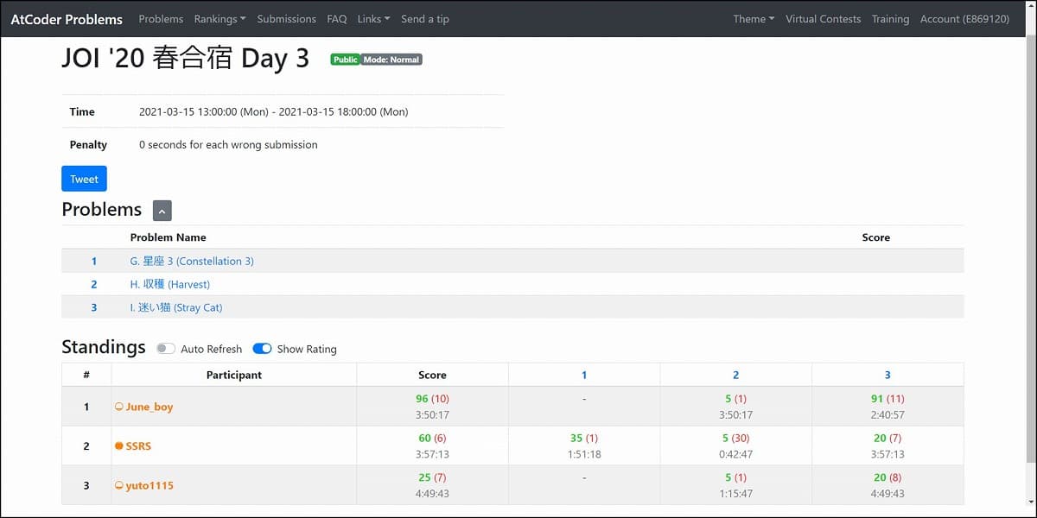Open SSRS's profile
Viewport: 1037px width, 518px height.
coord(138,446)
